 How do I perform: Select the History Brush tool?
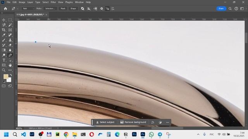pos(3,45)
